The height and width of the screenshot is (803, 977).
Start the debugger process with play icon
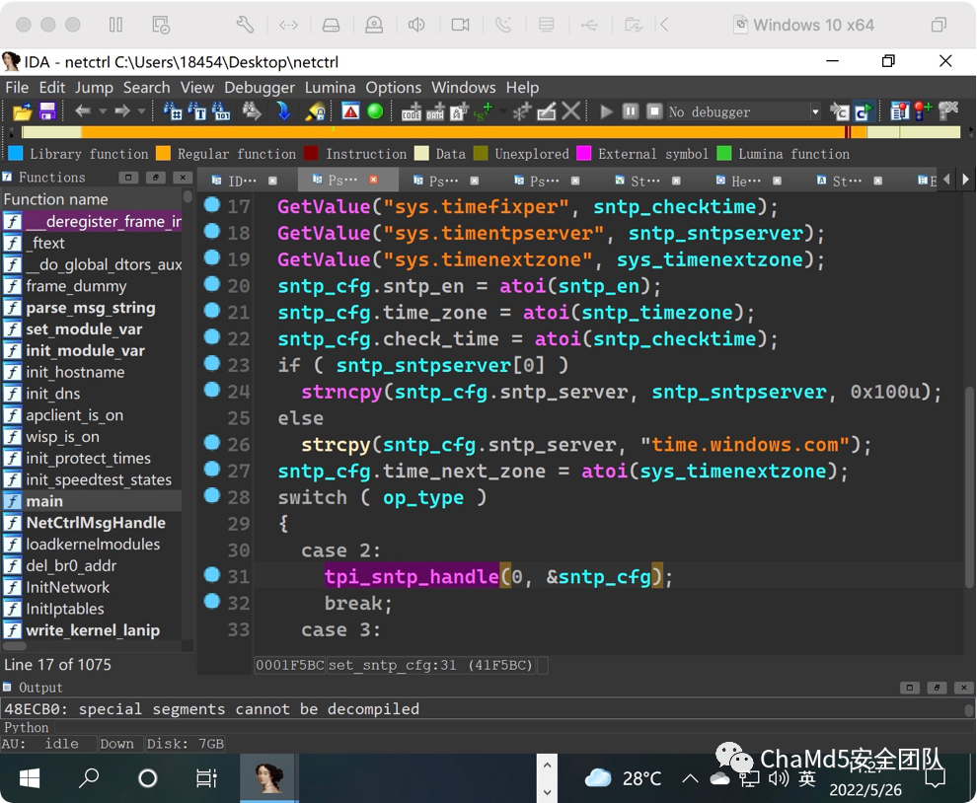click(x=606, y=112)
